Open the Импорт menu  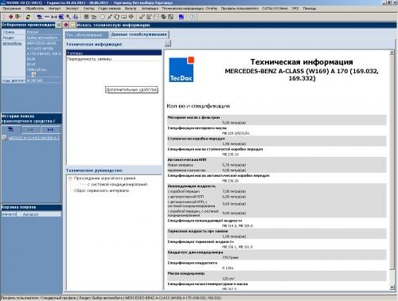tap(55, 9)
